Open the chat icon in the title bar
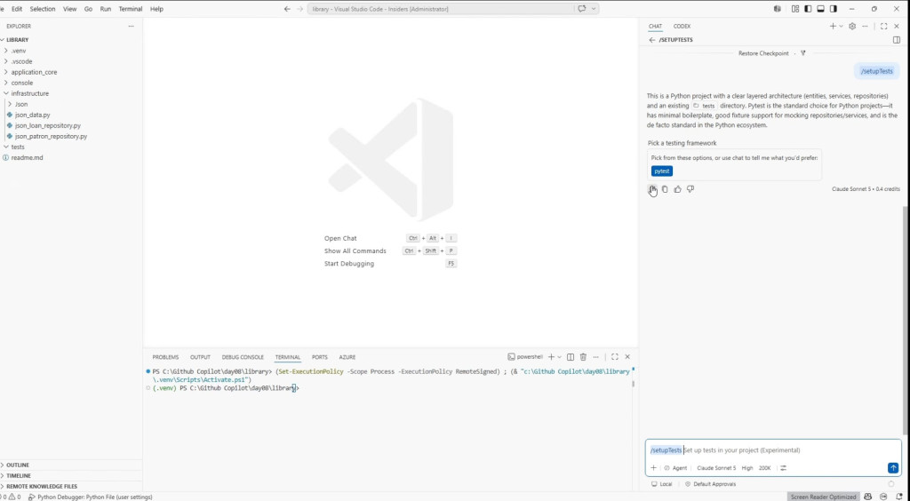 click(x=581, y=9)
